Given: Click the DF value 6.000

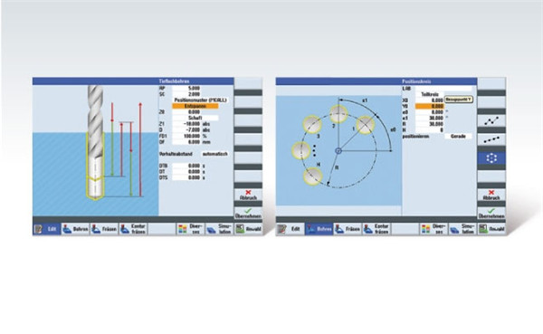Looking at the screenshot, I should point(186,142).
